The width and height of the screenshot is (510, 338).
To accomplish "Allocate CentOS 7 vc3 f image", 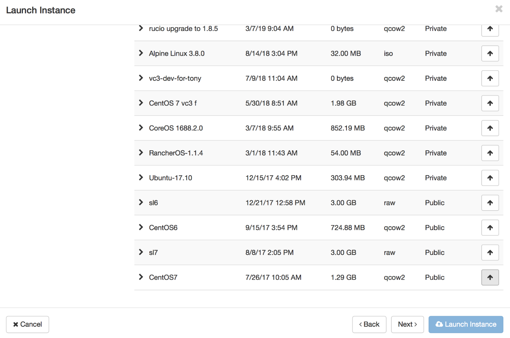I will pos(490,103).
